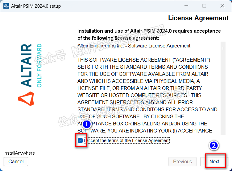This screenshot has width=232, height=171.
Task: Click the maximize window button
Action: [204, 6]
